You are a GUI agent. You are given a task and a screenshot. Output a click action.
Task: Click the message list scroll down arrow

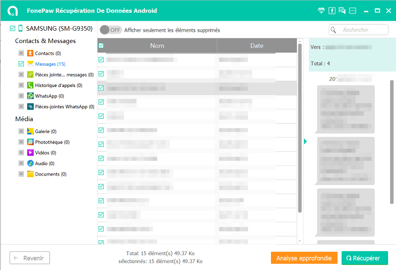pyautogui.click(x=300, y=241)
